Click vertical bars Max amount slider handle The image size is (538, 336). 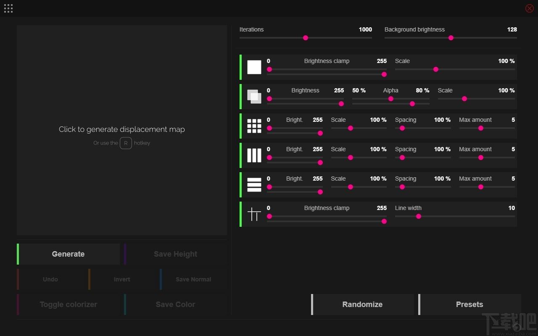pyautogui.click(x=481, y=157)
